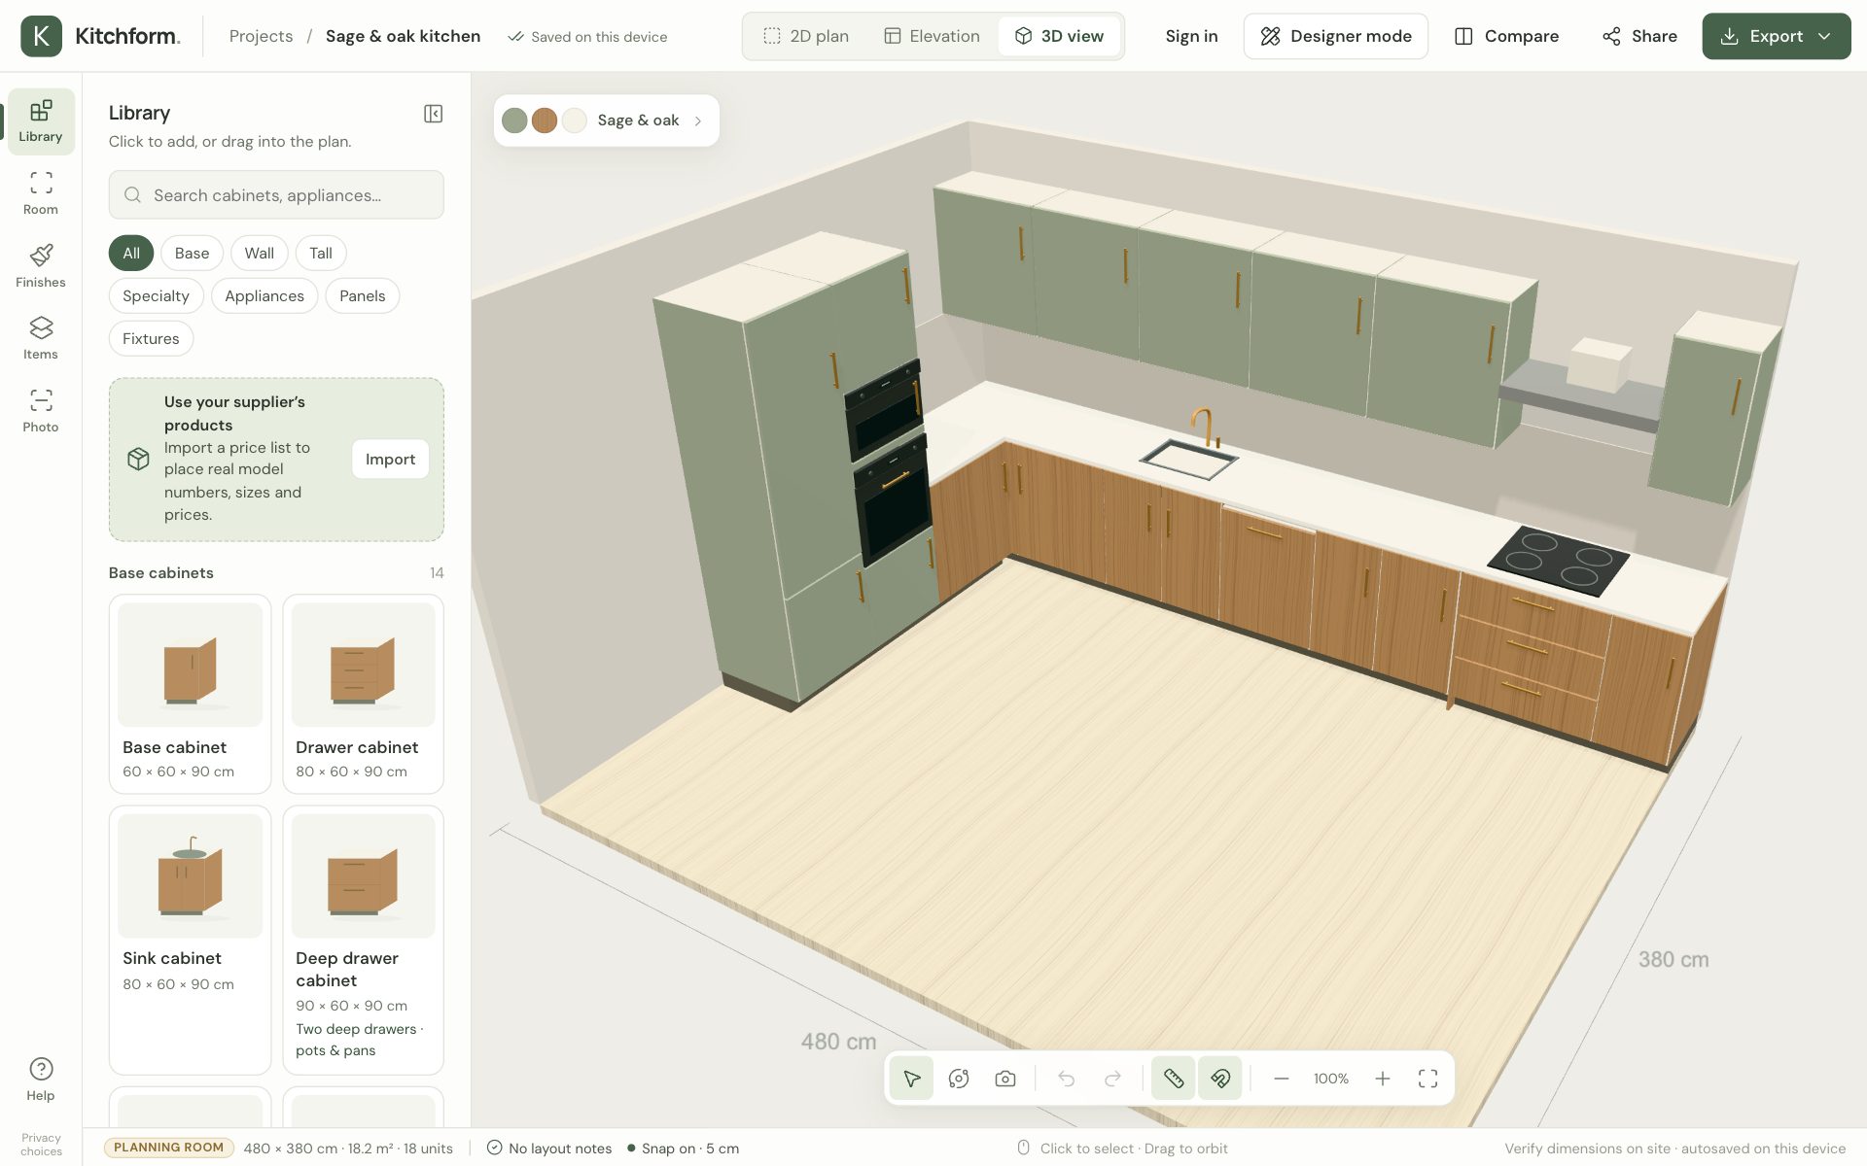This screenshot has width=1867, height=1166.
Task: Open the Library sidebar panel
Action: click(x=41, y=121)
